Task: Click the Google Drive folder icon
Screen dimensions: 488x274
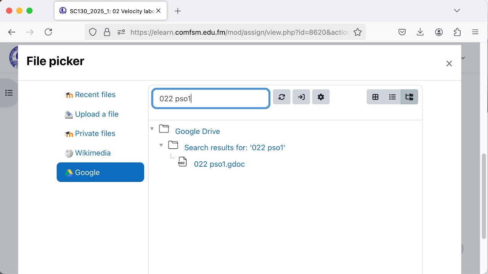Action: tap(164, 129)
